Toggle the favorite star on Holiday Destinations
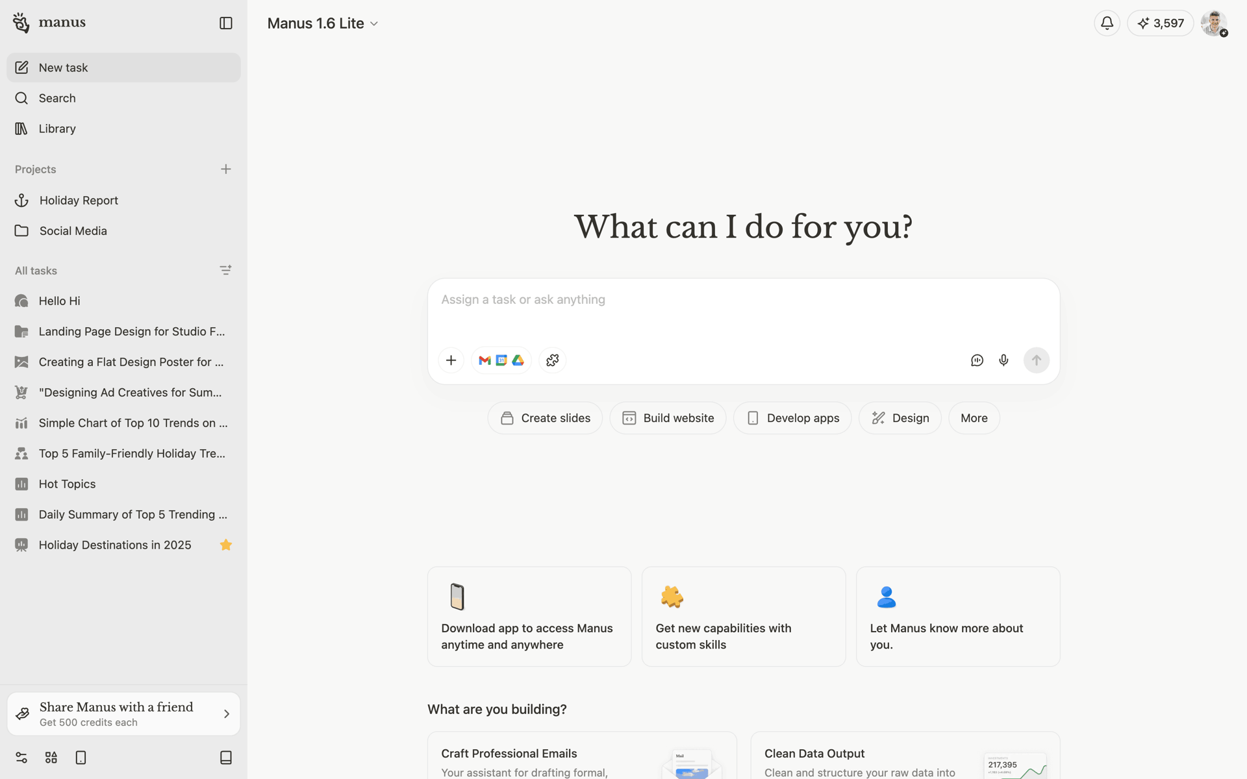The width and height of the screenshot is (1247, 779). tap(226, 545)
